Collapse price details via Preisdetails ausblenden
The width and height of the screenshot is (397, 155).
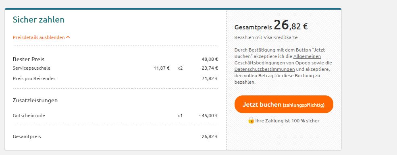point(41,37)
